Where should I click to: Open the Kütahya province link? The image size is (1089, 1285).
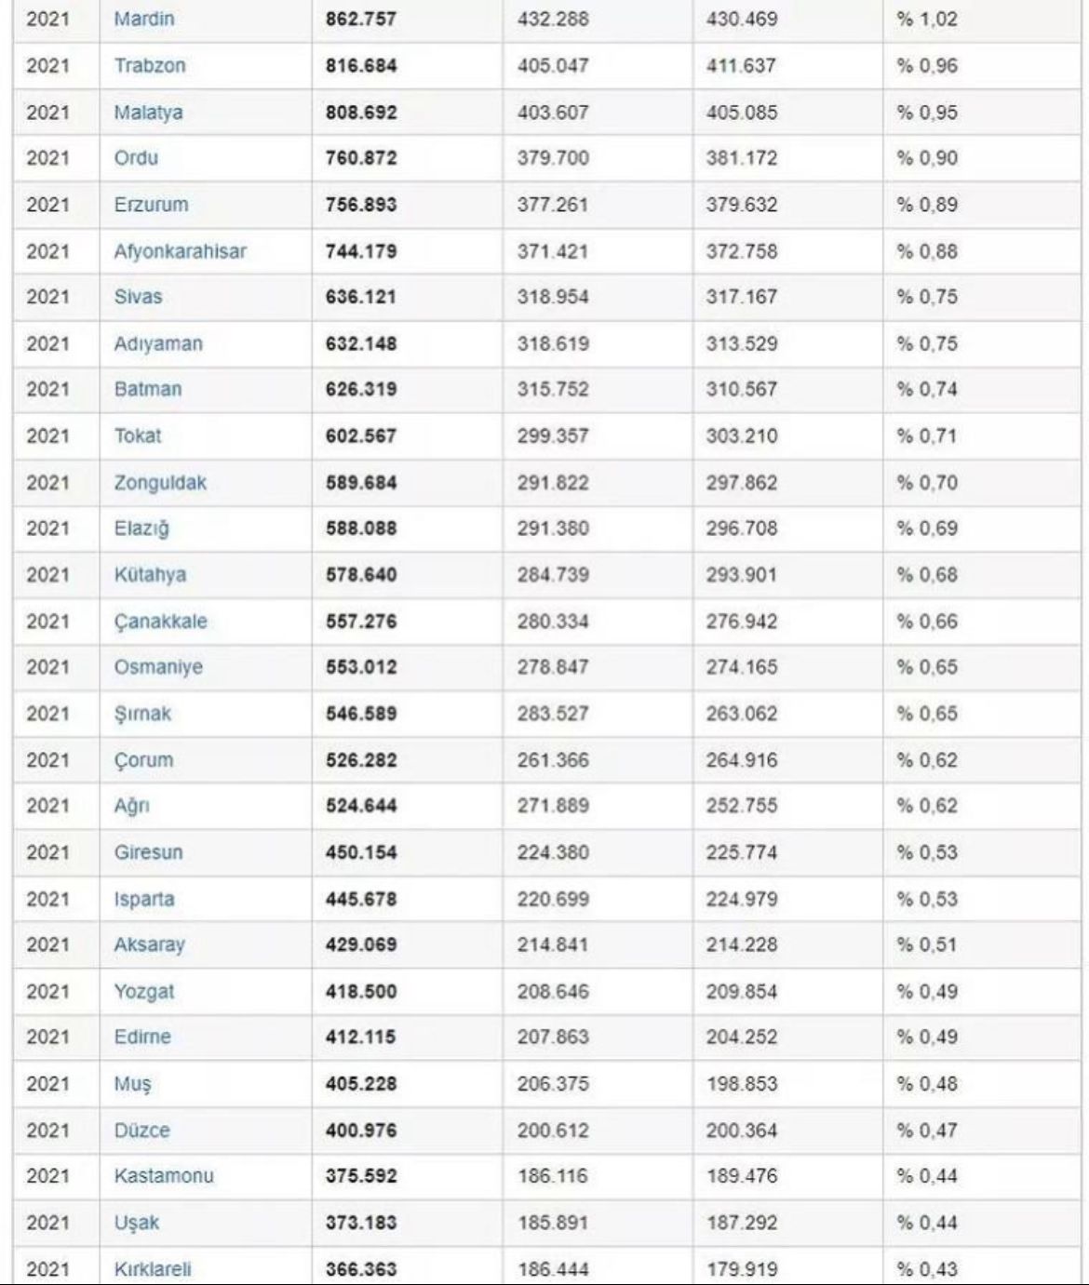(150, 574)
